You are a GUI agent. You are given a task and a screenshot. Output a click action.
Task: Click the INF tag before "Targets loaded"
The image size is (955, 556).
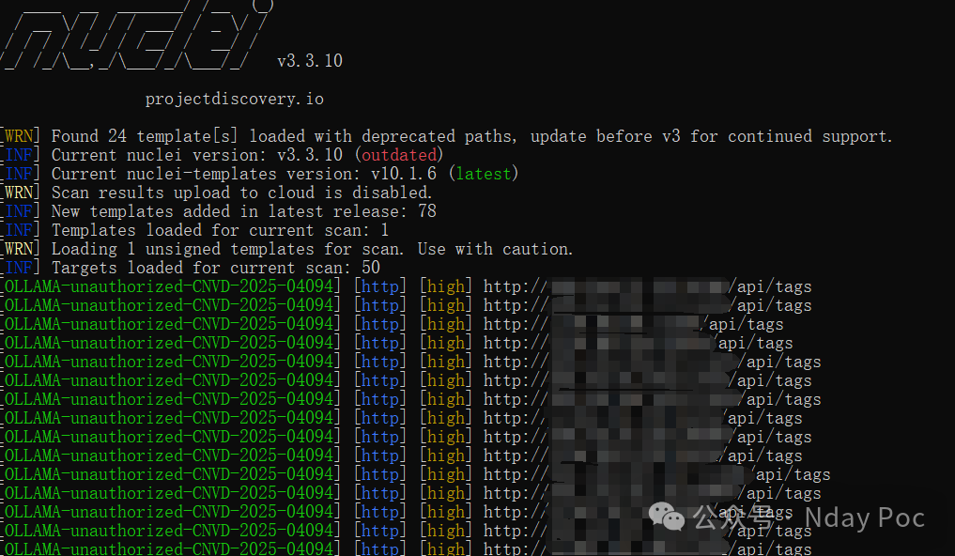pyautogui.click(x=19, y=269)
